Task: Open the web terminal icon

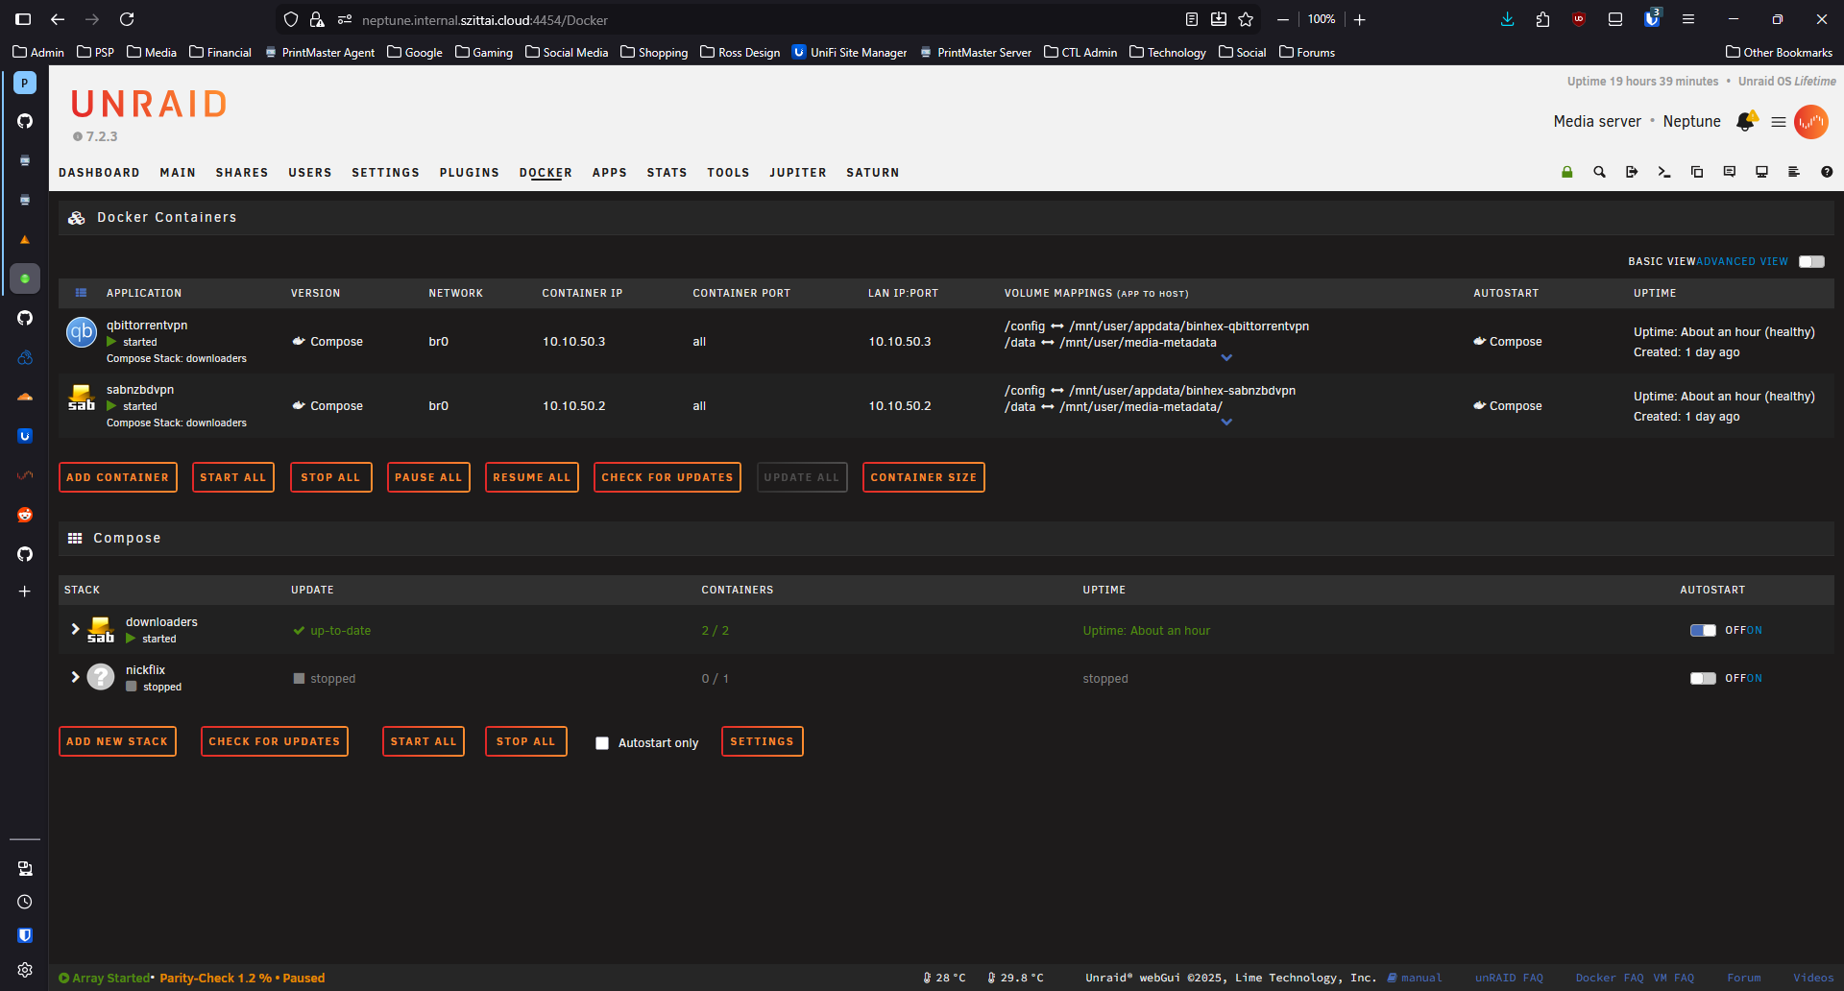Action: [1664, 172]
